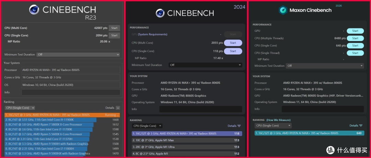Image resolution: width=371 pixels, height=158 pixels.
Task: Click the Info input field in Cinebench R23
Action: click(71, 92)
